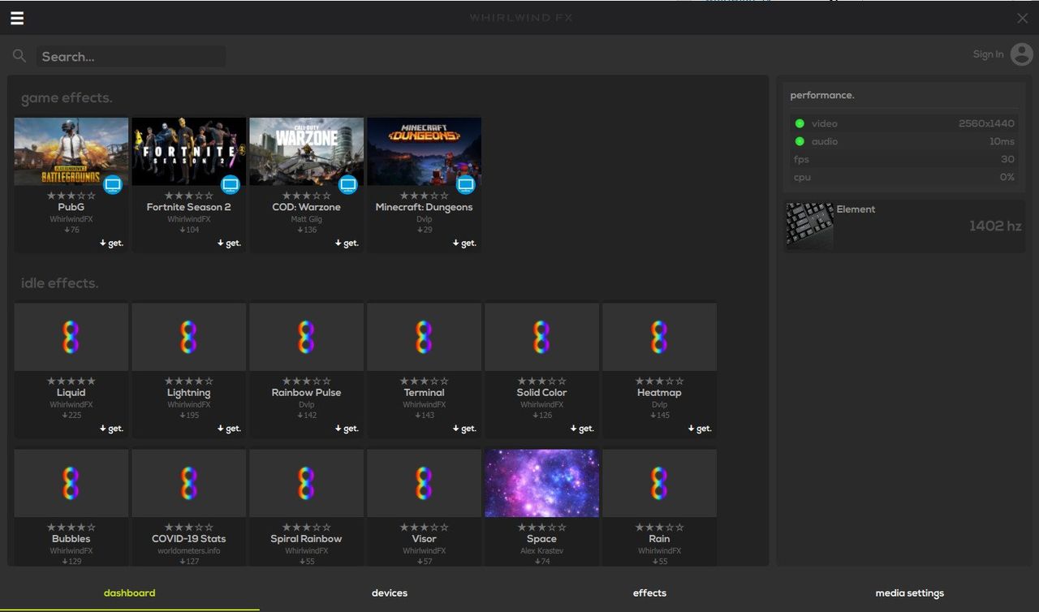
Task: Switch to the effects tab
Action: [649, 593]
